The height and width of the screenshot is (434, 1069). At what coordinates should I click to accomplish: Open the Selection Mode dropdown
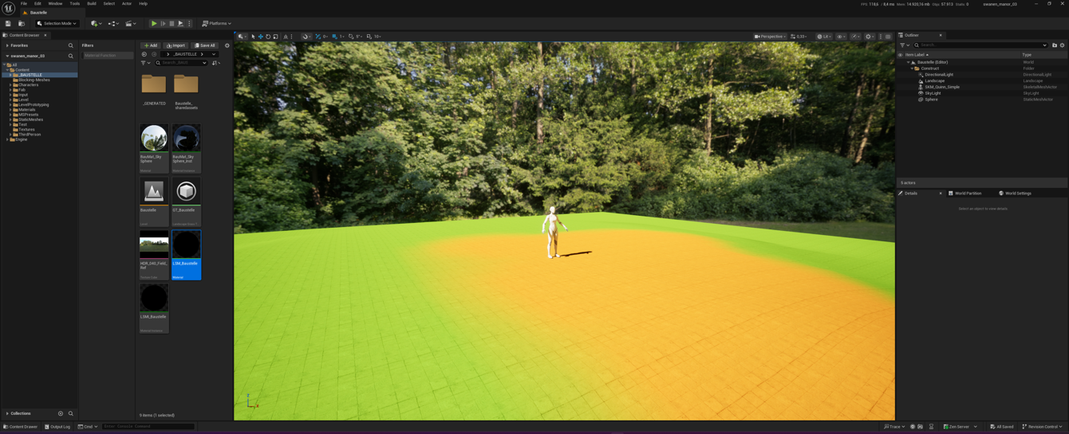pos(57,24)
